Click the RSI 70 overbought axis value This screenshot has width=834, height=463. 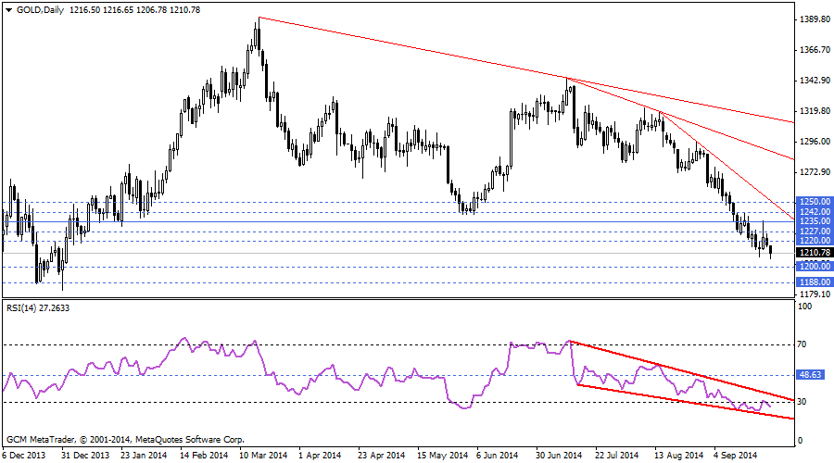[802, 344]
